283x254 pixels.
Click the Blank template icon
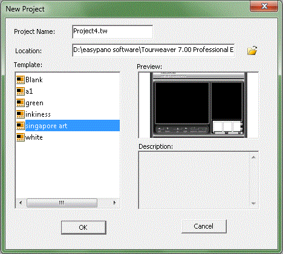21,80
